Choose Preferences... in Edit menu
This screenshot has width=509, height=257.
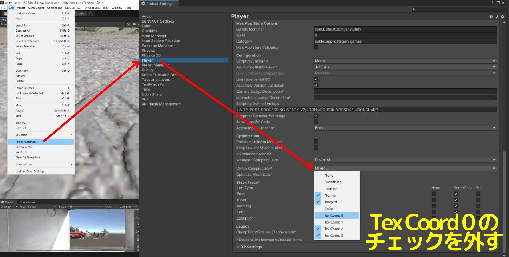[41, 147]
